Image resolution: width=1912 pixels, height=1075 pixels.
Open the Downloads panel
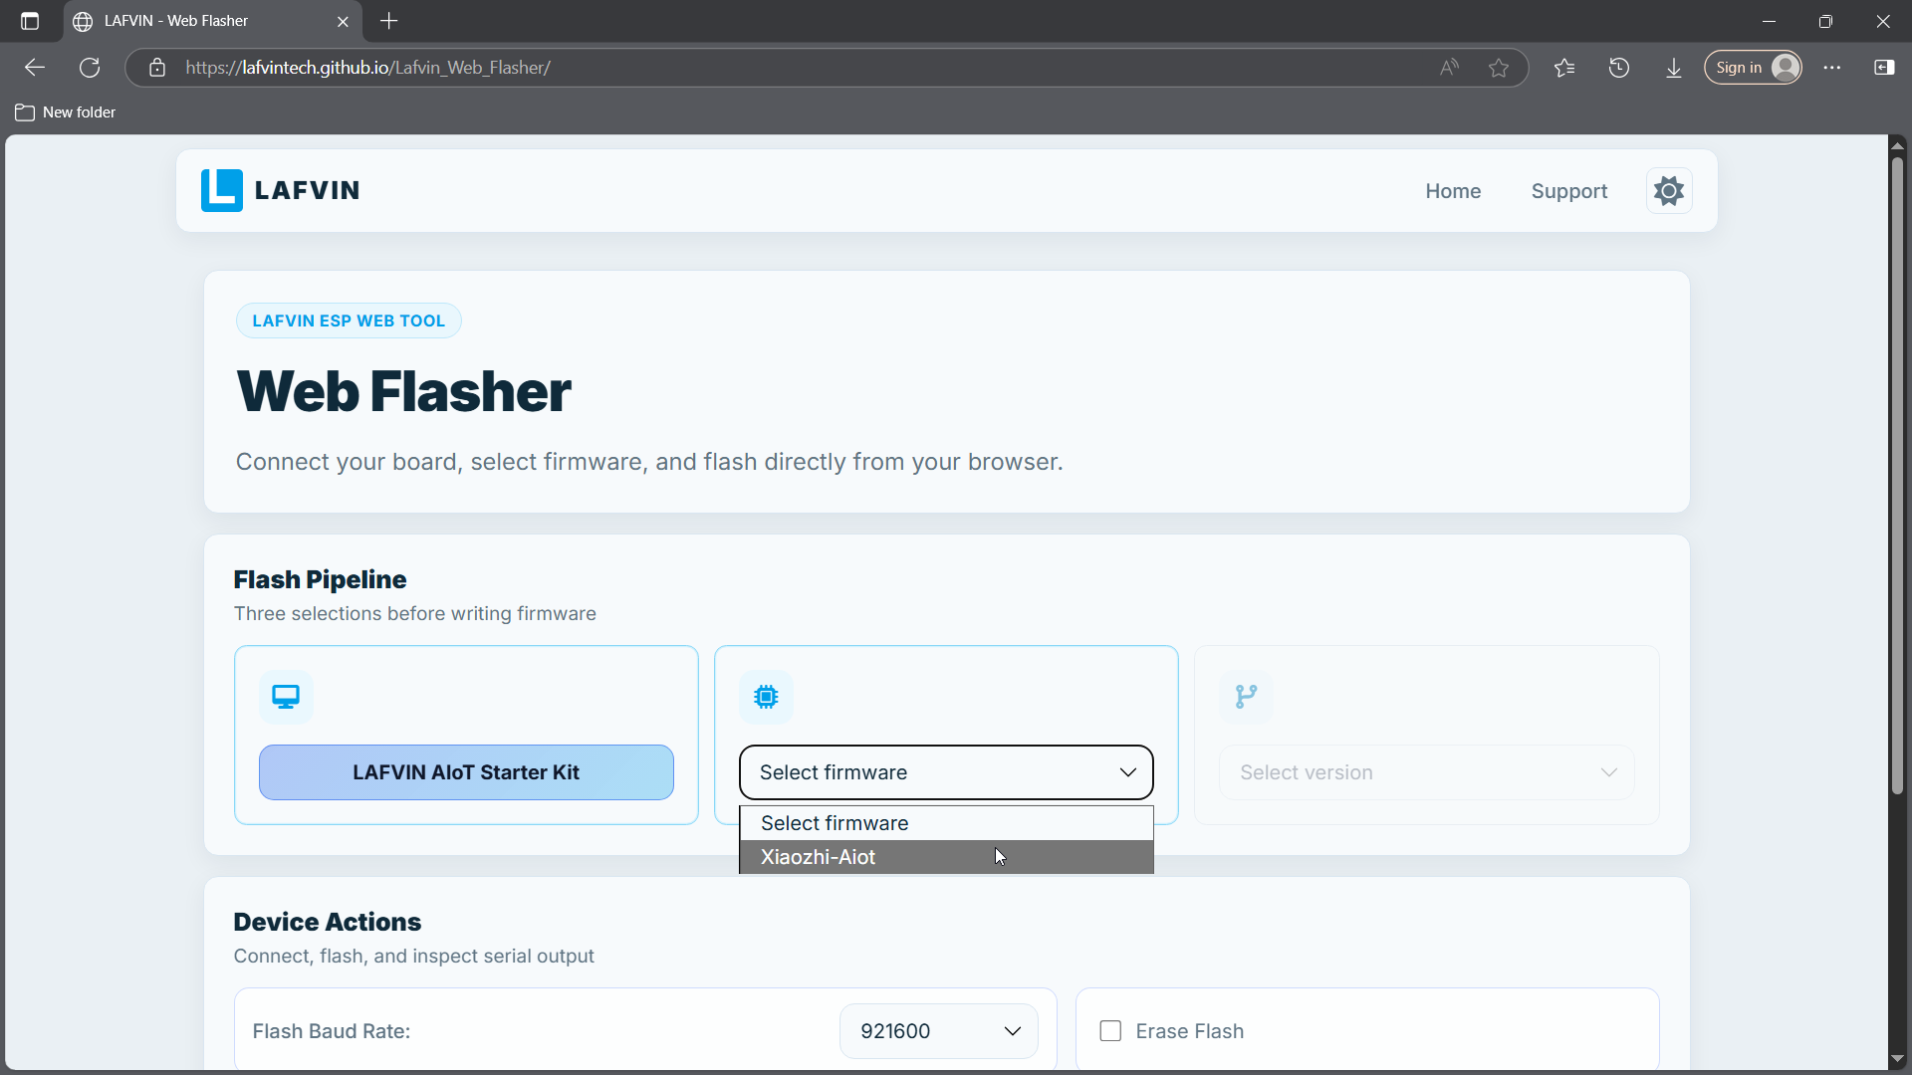tap(1674, 68)
